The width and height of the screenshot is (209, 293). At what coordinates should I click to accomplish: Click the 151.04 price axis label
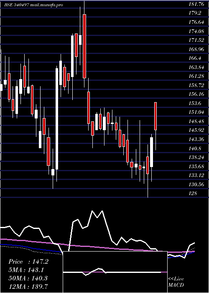[x=196, y=112]
